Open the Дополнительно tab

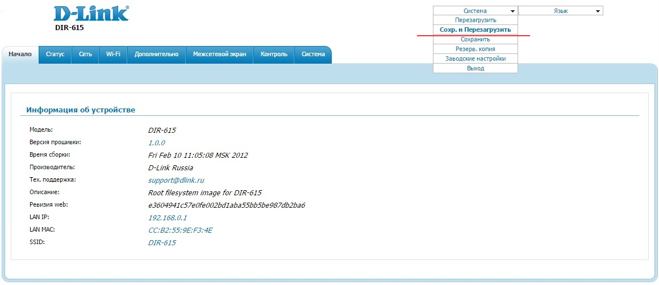click(x=156, y=55)
